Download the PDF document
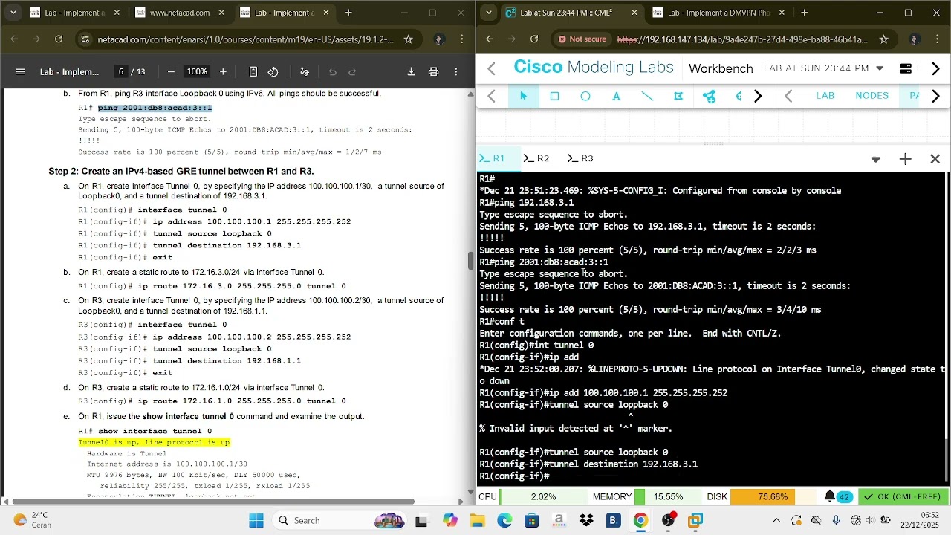The width and height of the screenshot is (951, 535). coord(411,71)
